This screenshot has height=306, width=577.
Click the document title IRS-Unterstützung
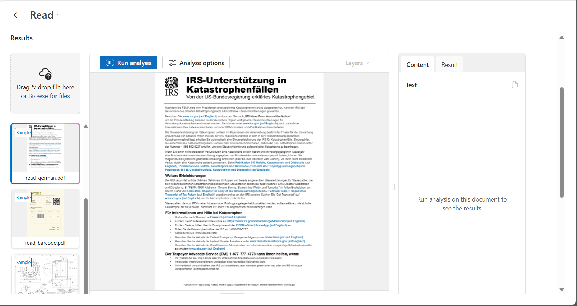[236, 85]
